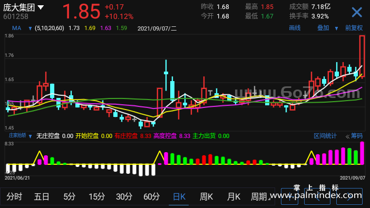
Task: Click the change value +0.17
Action: coord(114,7)
